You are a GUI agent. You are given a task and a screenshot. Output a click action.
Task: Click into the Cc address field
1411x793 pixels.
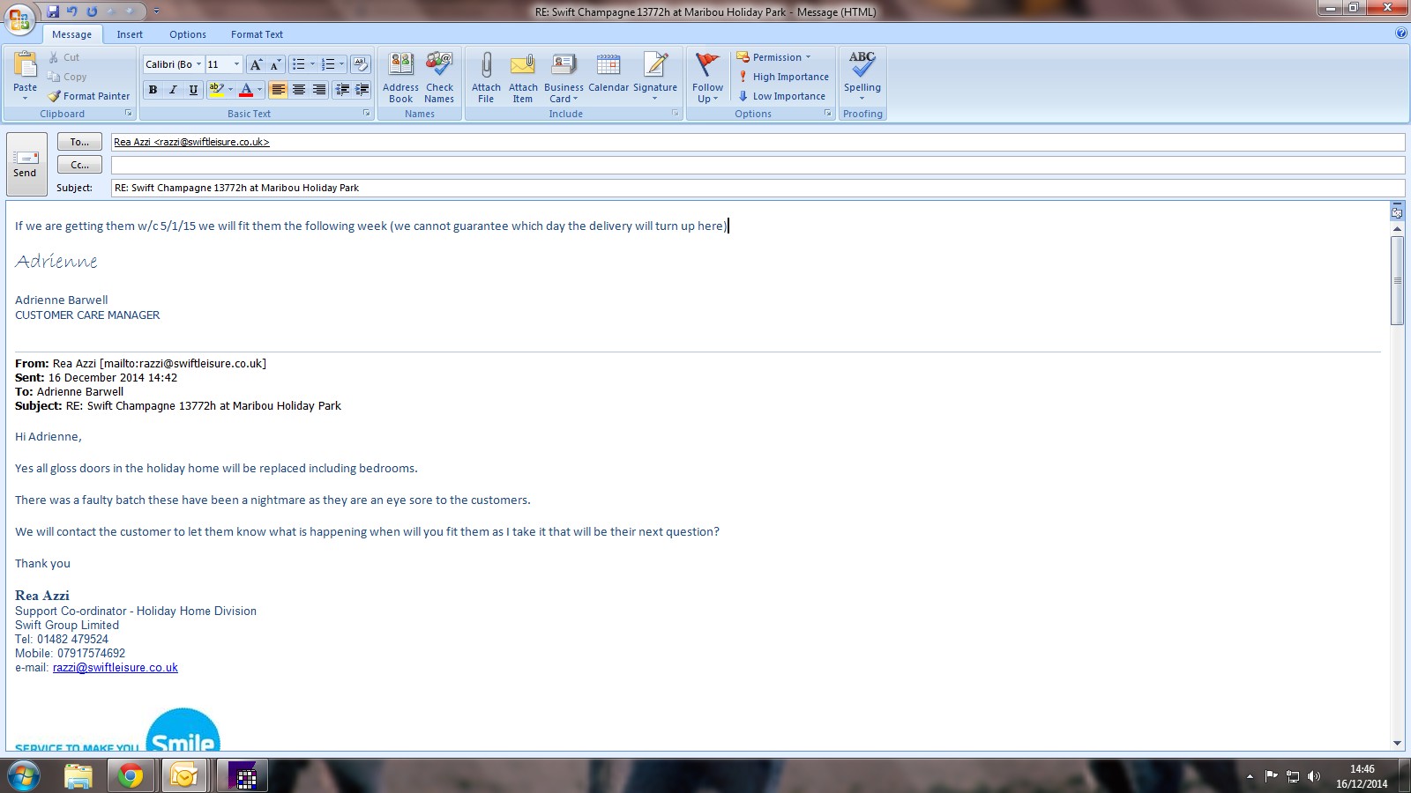(x=758, y=165)
